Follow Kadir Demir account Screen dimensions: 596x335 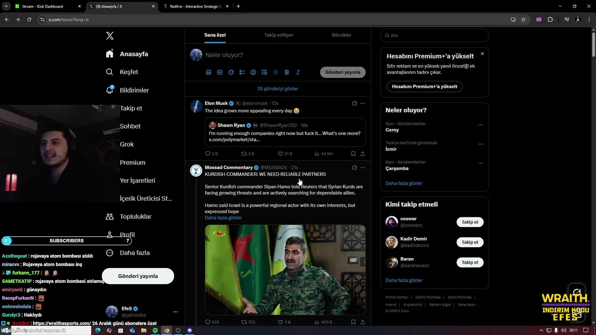470,242
